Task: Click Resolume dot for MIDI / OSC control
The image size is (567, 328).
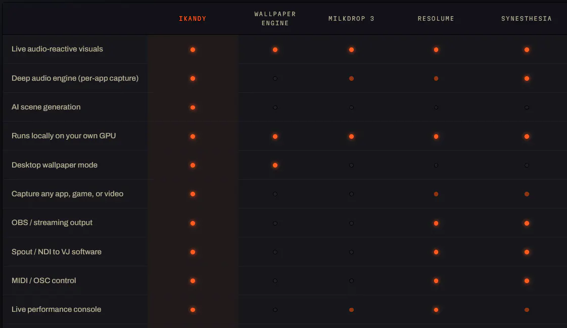Action: pos(436,281)
